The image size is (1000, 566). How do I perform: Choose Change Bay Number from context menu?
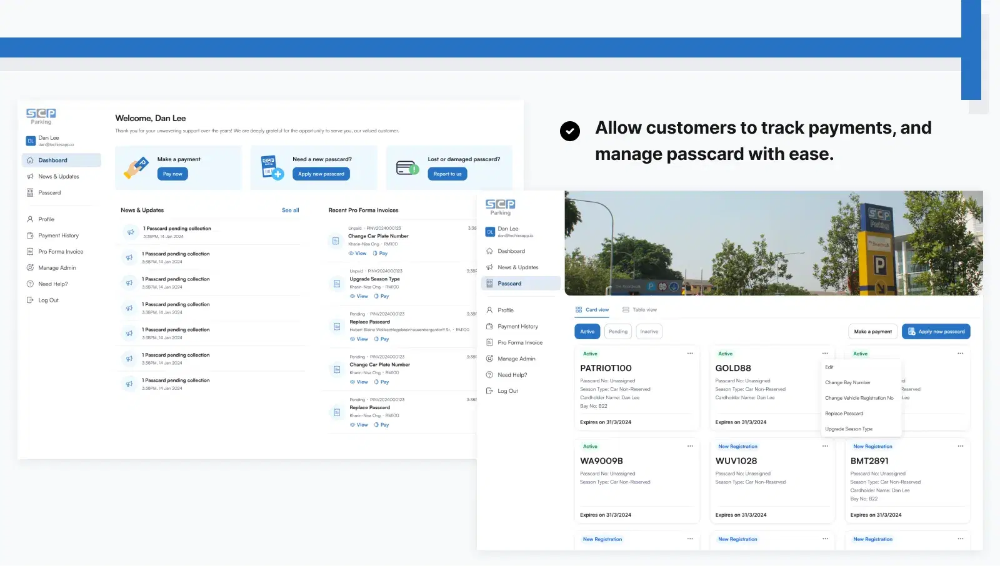847,382
